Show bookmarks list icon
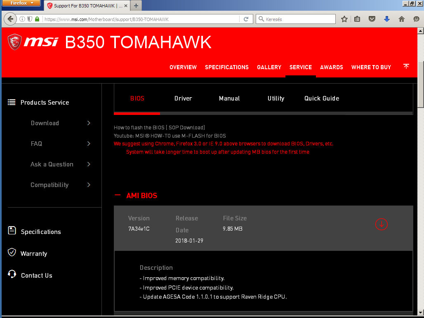Viewport: 424px width, 318px height. 357,19
